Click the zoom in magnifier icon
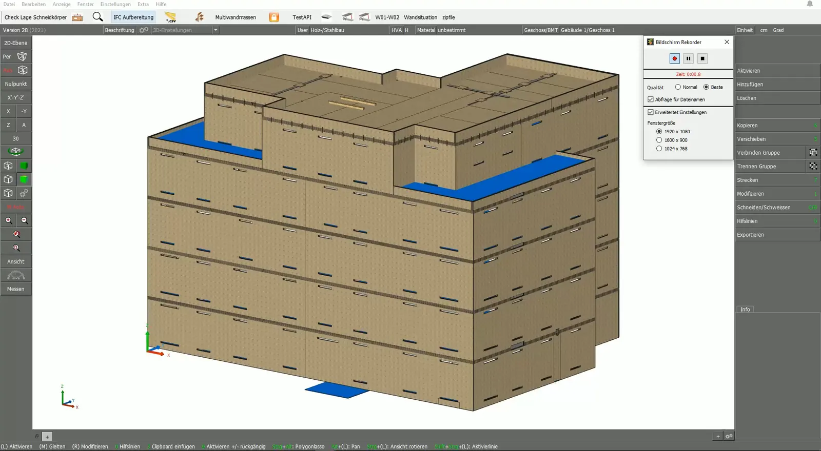This screenshot has height=451, width=821. pos(9,220)
